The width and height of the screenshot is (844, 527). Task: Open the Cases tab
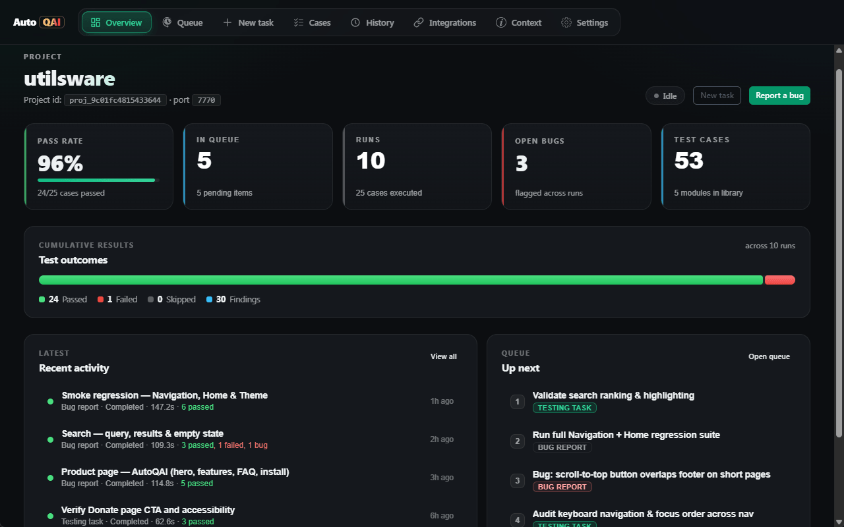pos(313,22)
